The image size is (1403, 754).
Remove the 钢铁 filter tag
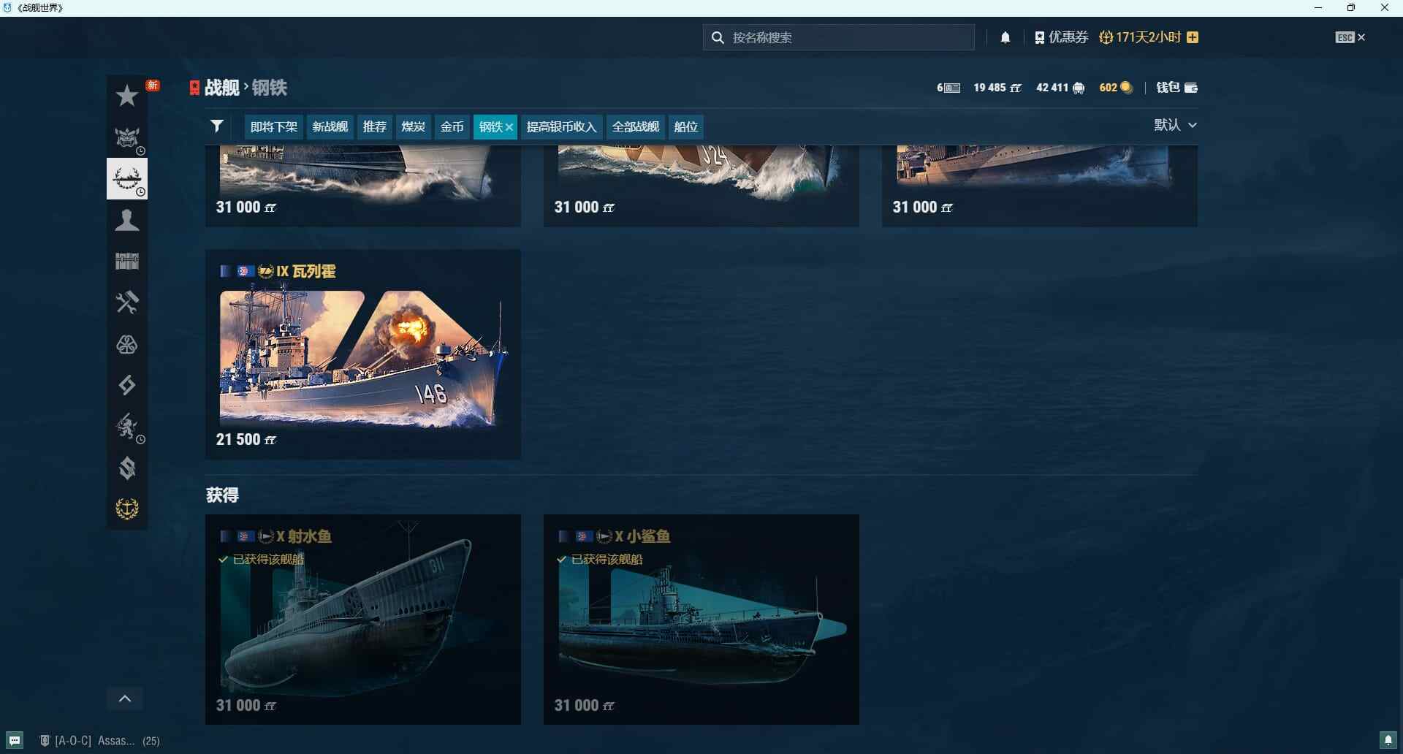pyautogui.click(x=509, y=127)
